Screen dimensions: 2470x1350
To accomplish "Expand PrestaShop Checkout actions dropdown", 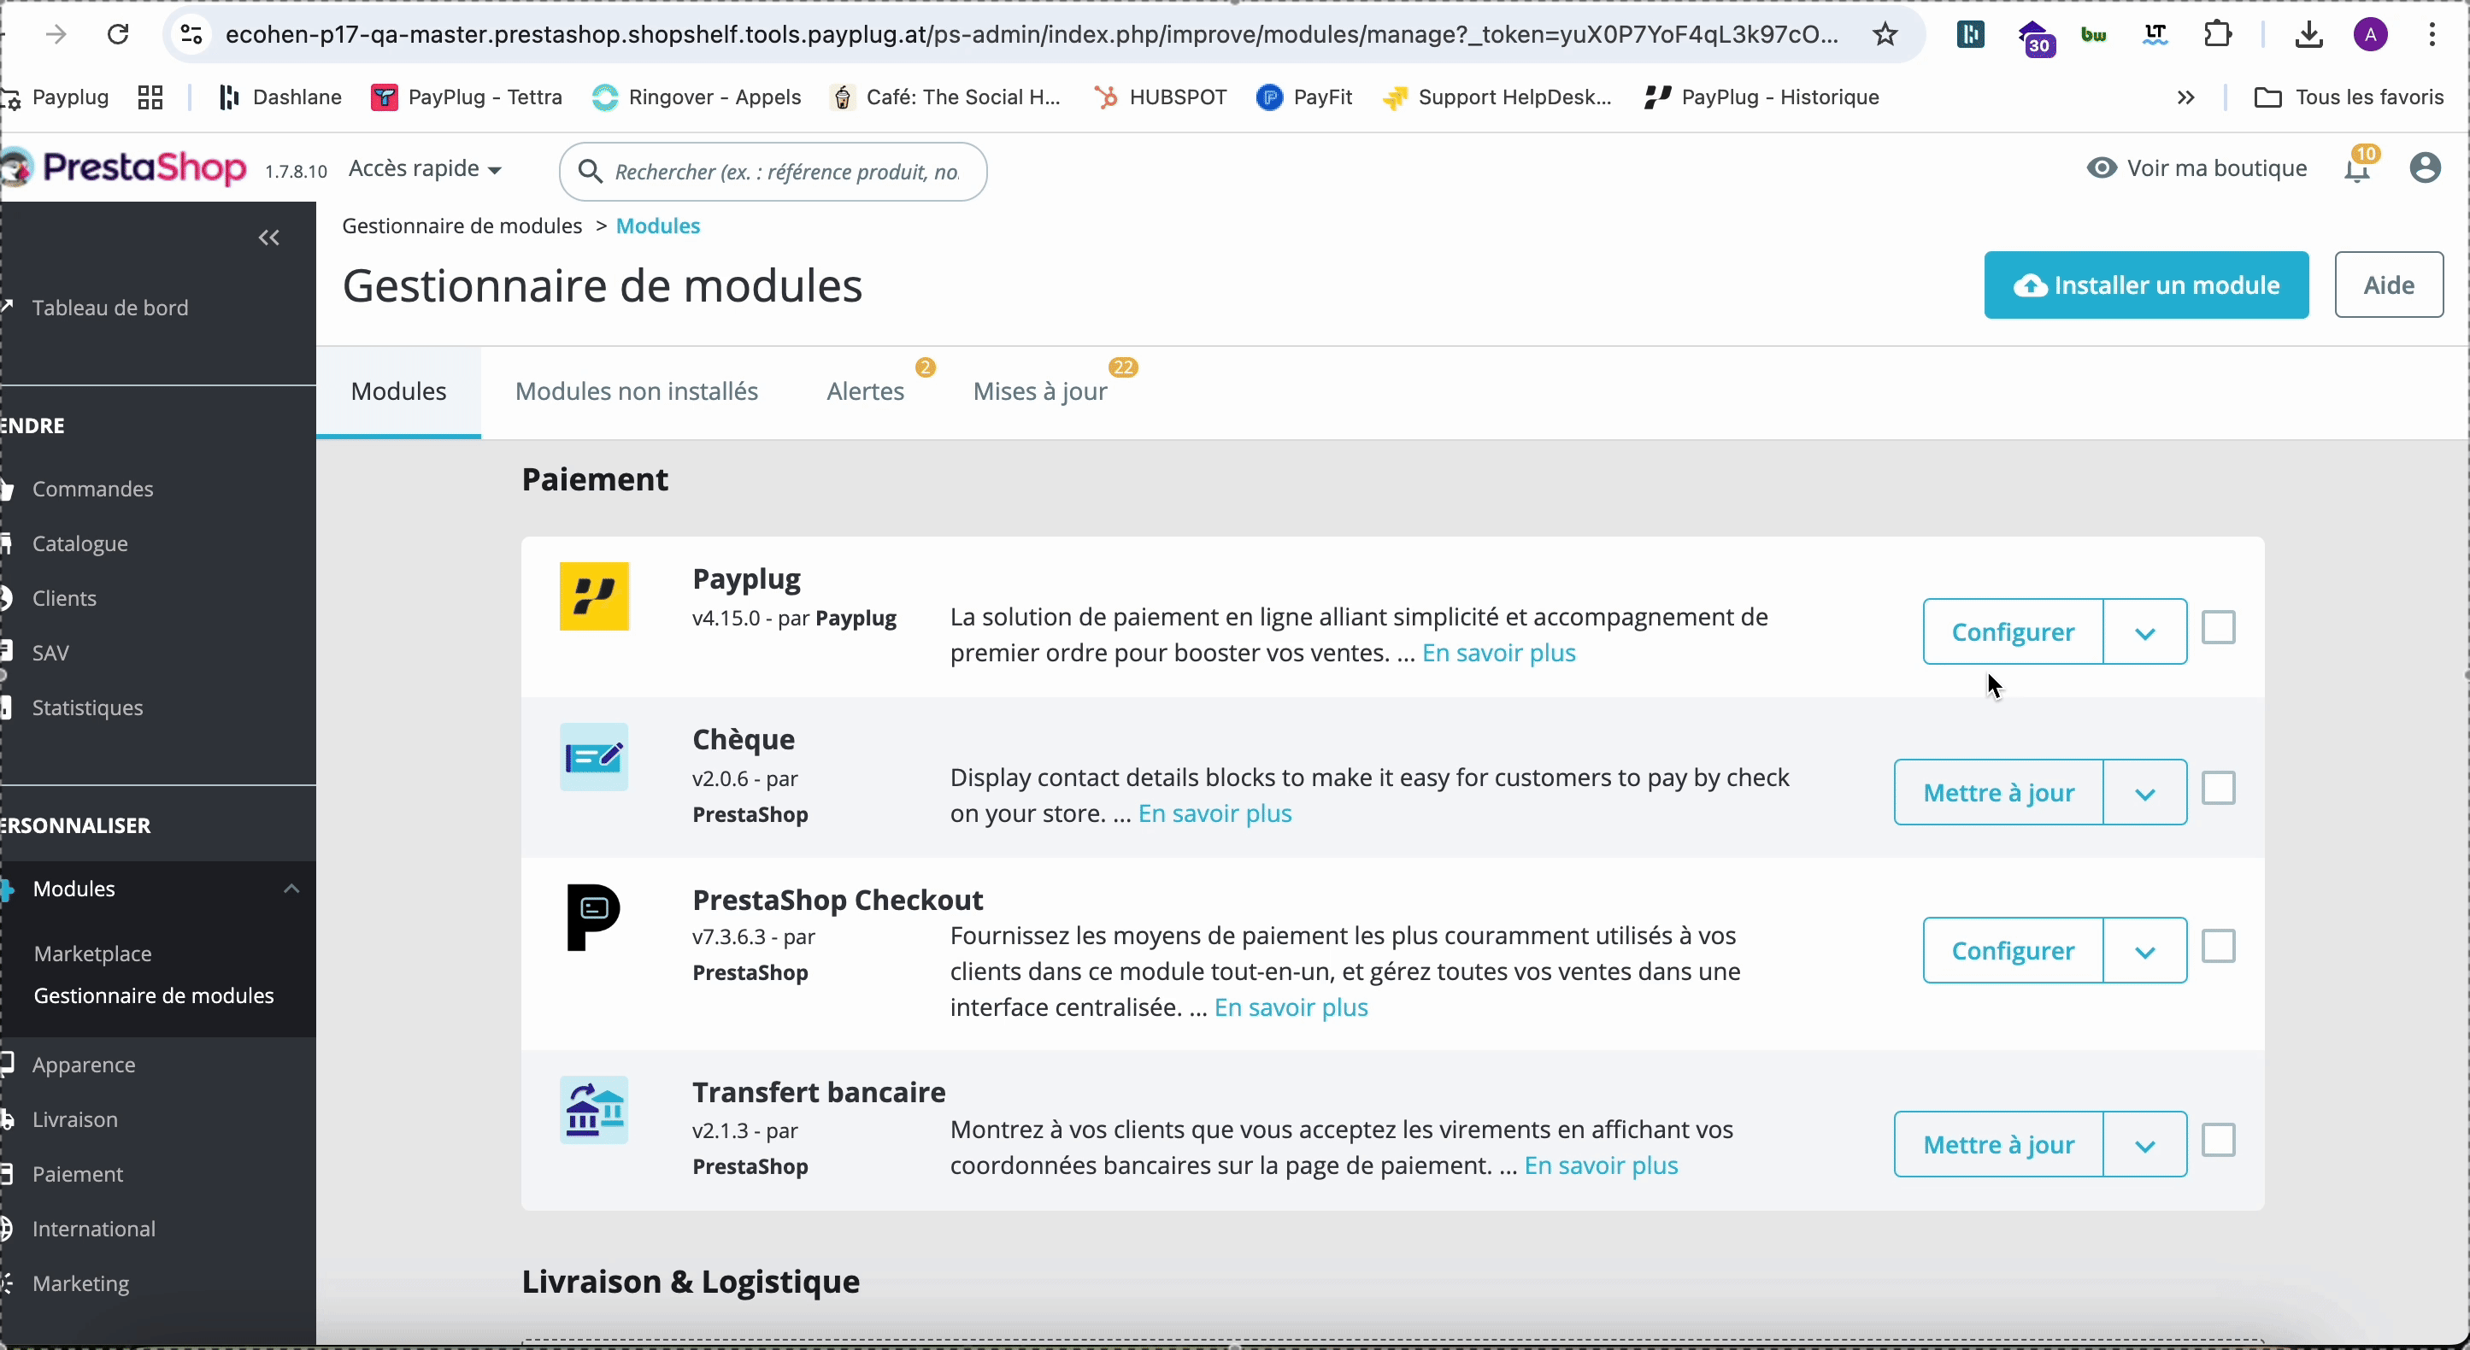I will pos(2145,951).
